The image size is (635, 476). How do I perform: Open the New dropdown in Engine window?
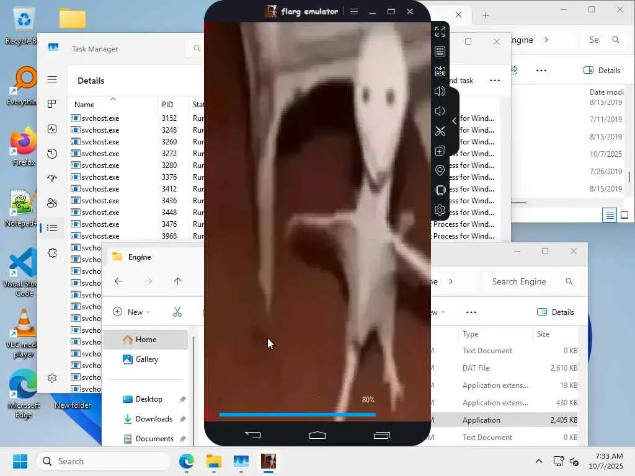click(131, 312)
